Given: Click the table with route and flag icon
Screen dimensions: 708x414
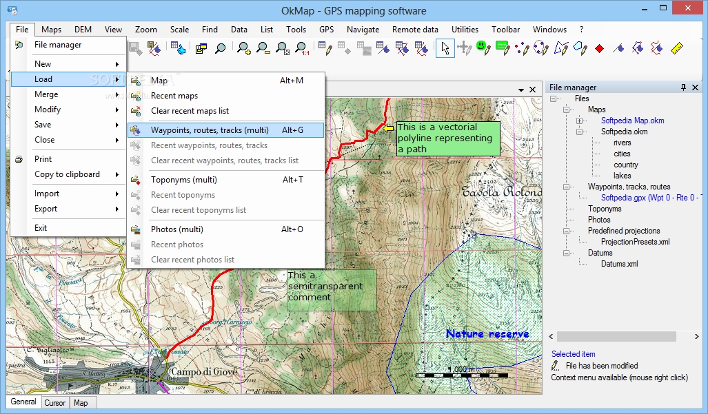Looking at the screenshot, I should click(x=402, y=48).
